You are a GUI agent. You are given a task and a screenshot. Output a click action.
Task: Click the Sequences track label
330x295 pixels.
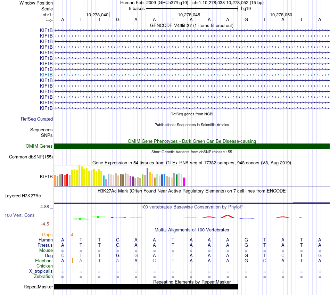pos(41,130)
